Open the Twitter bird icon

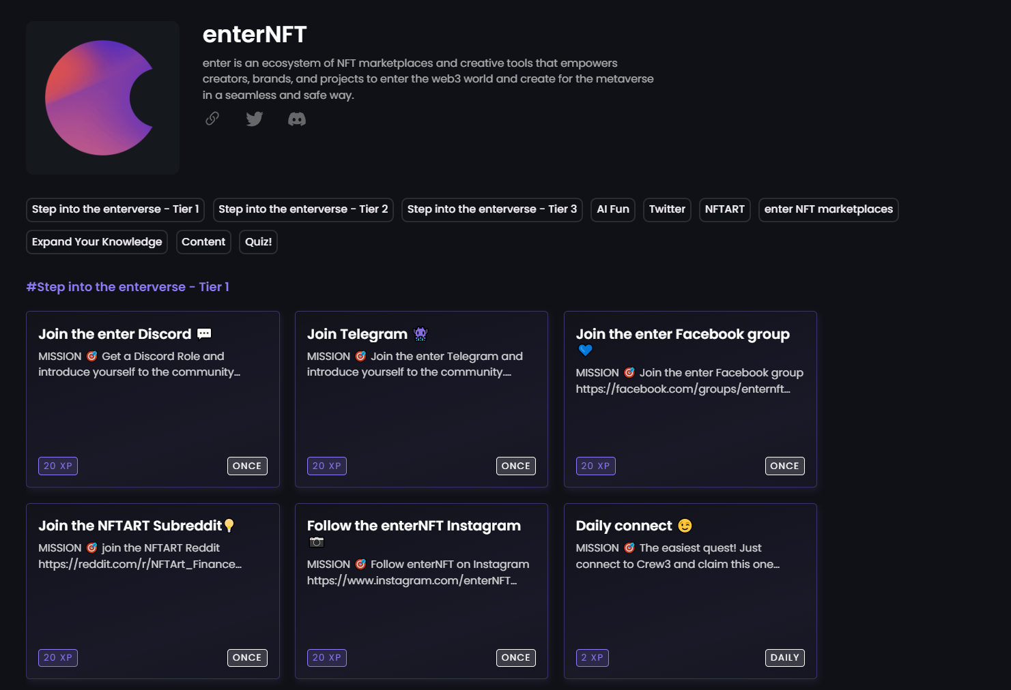pos(254,119)
